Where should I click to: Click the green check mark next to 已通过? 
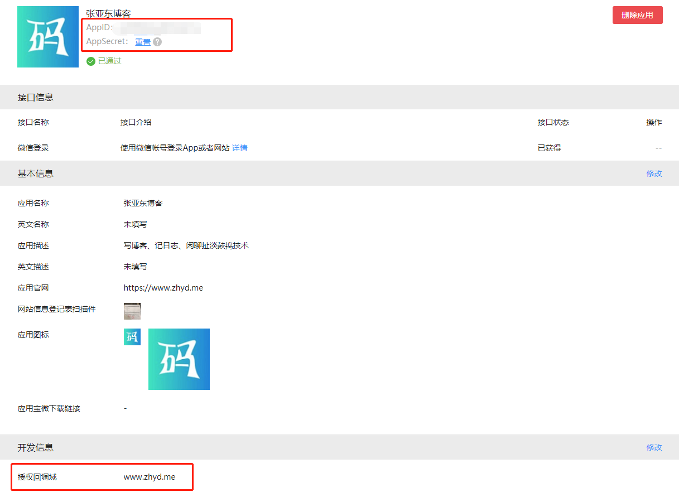tap(91, 61)
